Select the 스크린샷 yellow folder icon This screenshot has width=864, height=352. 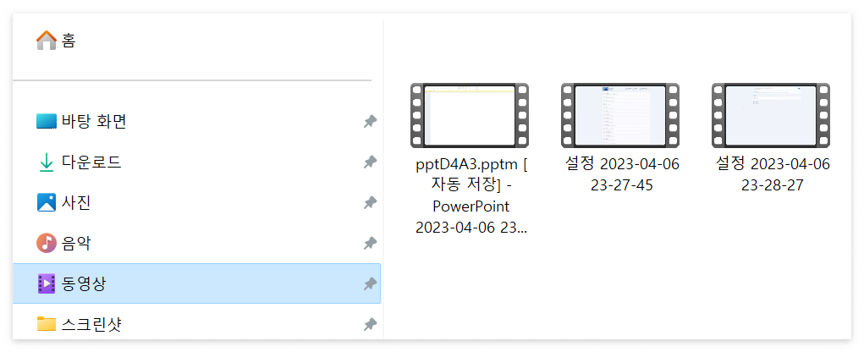click(x=47, y=324)
